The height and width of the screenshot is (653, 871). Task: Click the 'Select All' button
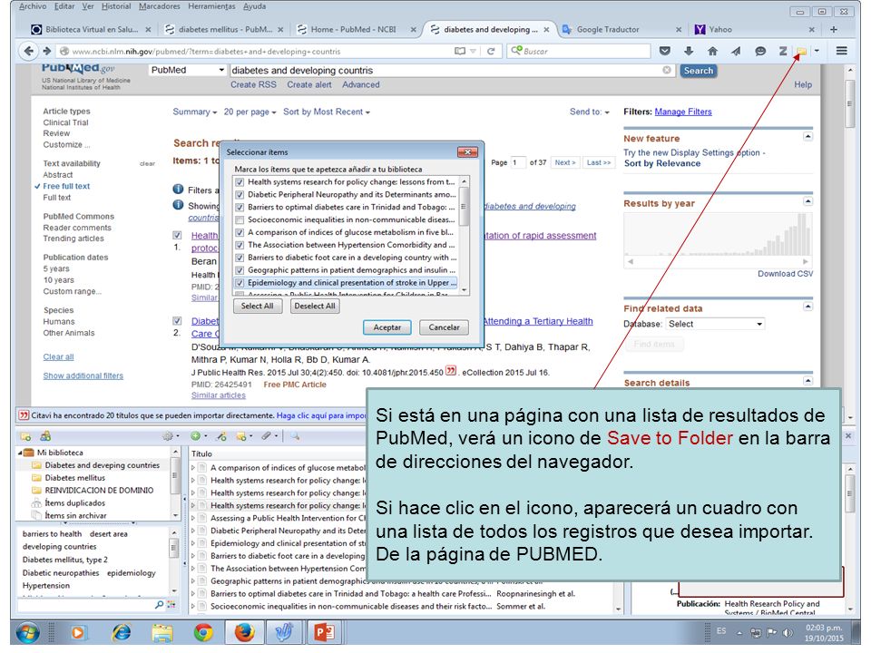click(257, 306)
